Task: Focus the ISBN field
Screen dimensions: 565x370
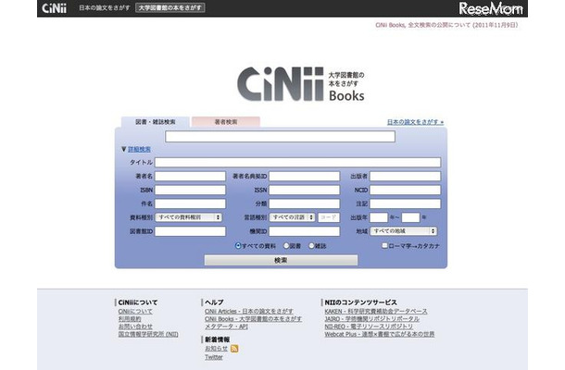Action: click(x=190, y=190)
